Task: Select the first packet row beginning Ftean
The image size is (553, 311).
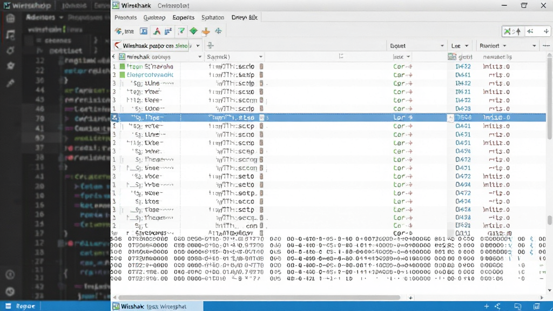Action: [x=329, y=66]
